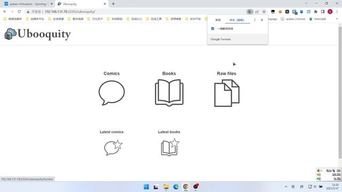Show hidden system tray icons chevron
Image resolution: width=342 pixels, height=192 pixels.
pyautogui.click(x=286, y=187)
